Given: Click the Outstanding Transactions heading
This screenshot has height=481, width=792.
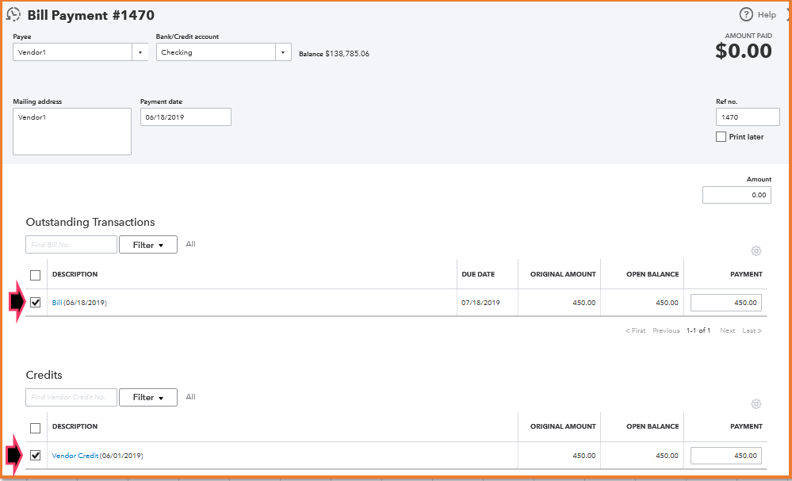Looking at the screenshot, I should tap(90, 222).
